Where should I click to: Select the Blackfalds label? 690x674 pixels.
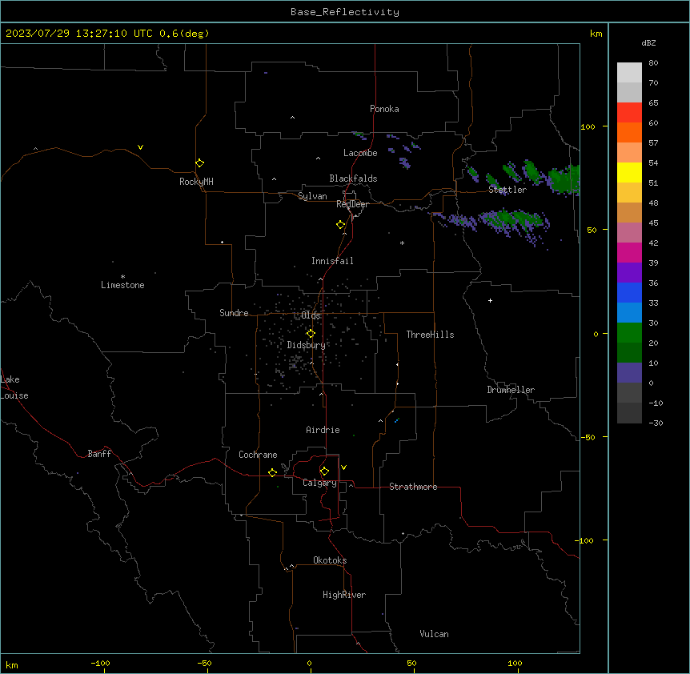(353, 179)
